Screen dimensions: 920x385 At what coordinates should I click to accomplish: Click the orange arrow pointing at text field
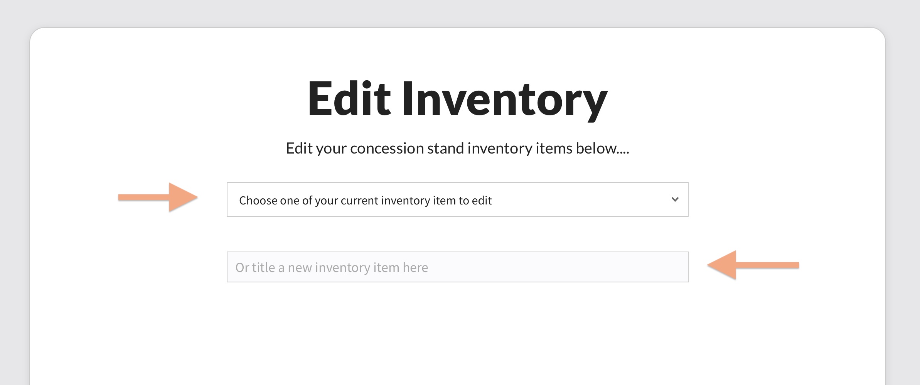pyautogui.click(x=753, y=265)
